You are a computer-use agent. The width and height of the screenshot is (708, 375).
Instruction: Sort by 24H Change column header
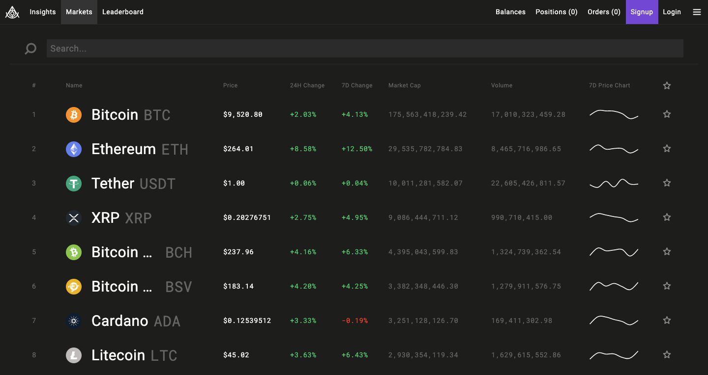click(307, 85)
